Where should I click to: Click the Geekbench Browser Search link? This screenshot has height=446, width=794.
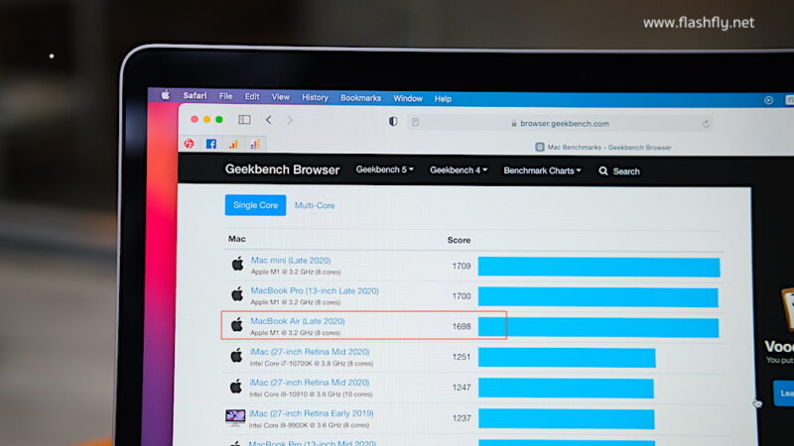pyautogui.click(x=619, y=171)
